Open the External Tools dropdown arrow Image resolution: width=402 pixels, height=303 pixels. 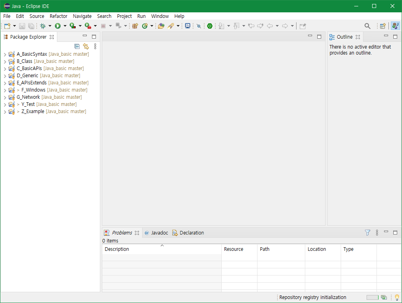95,26
